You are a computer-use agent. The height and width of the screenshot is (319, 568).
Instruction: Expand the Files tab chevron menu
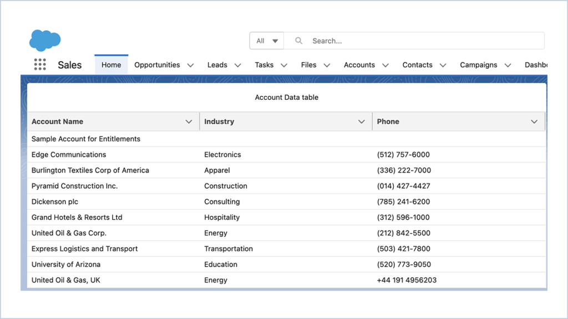pos(327,65)
